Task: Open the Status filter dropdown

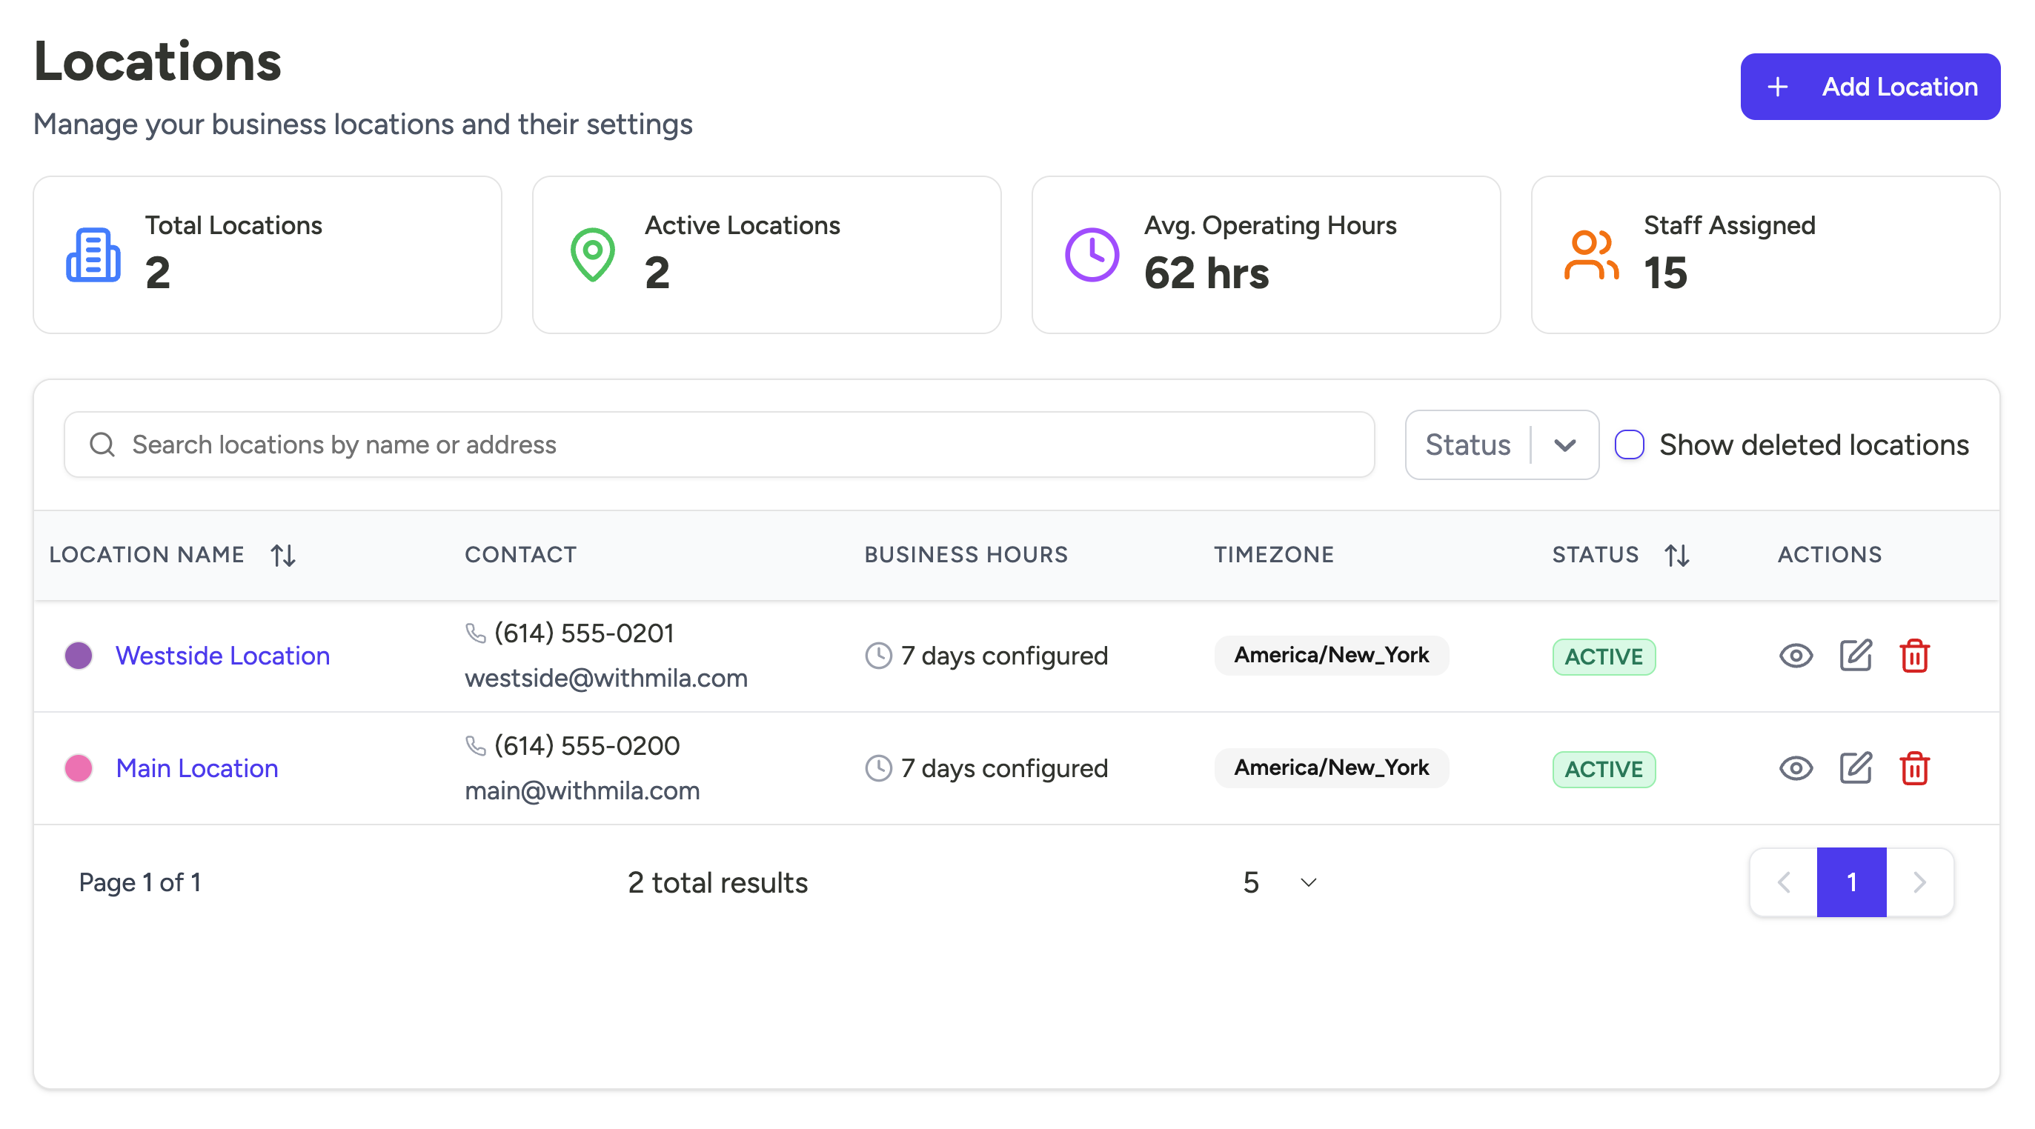Action: pyautogui.click(x=1501, y=444)
